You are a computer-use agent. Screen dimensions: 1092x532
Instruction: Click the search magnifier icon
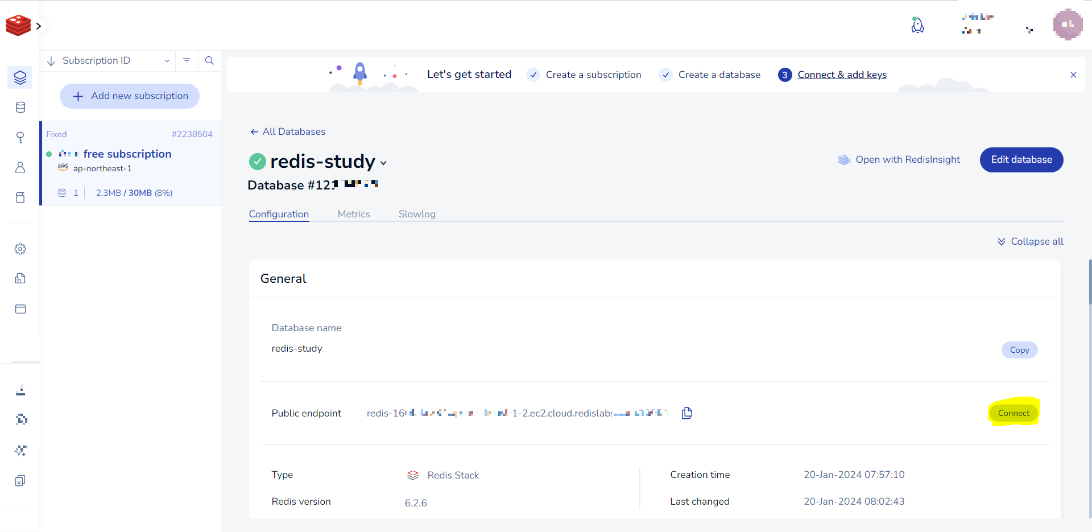tap(209, 60)
